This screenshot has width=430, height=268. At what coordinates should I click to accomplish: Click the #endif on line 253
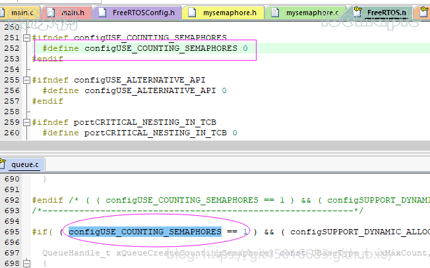[47, 59]
